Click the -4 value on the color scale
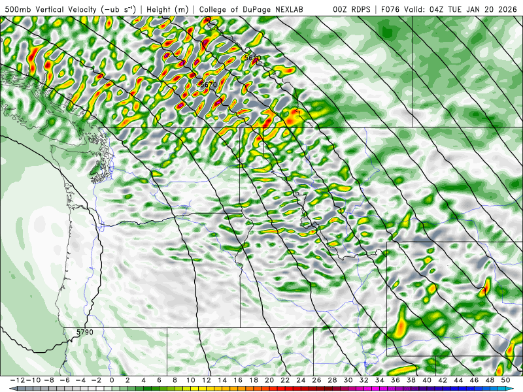Screen dimensions: 523x392 click(x=80, y=380)
